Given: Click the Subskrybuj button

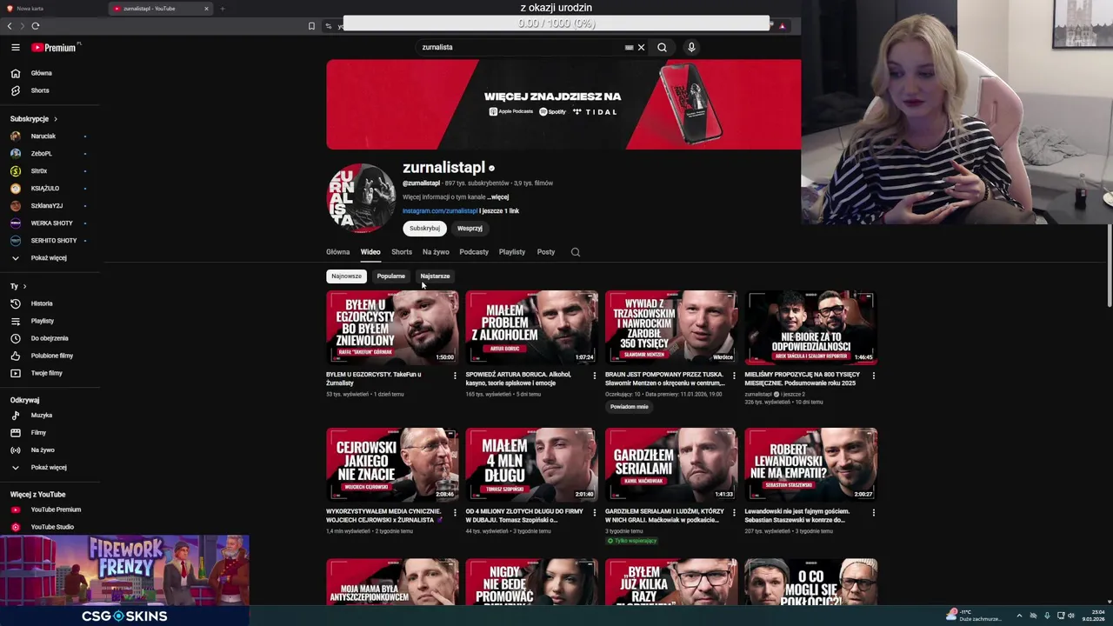Looking at the screenshot, I should pos(424,229).
